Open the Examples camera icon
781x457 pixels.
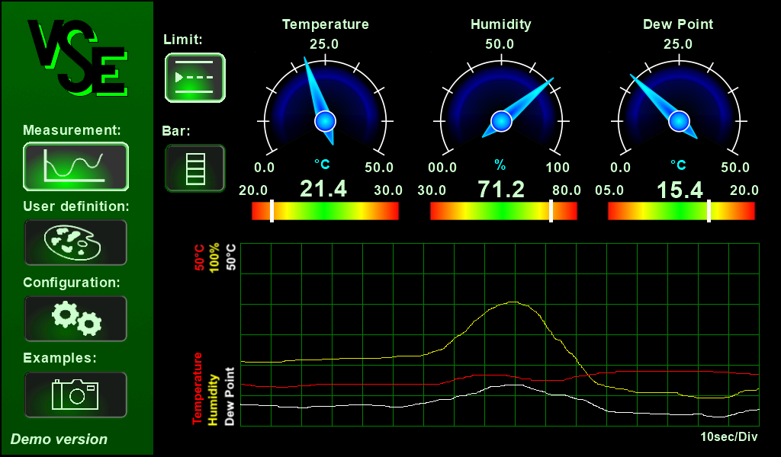76,395
